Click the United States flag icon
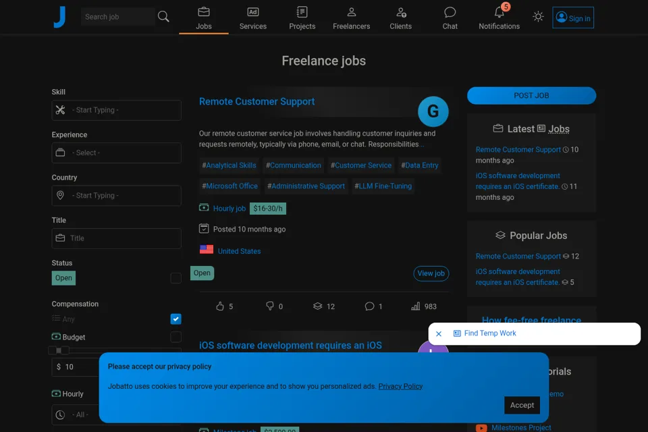The height and width of the screenshot is (432, 648). coord(207,249)
